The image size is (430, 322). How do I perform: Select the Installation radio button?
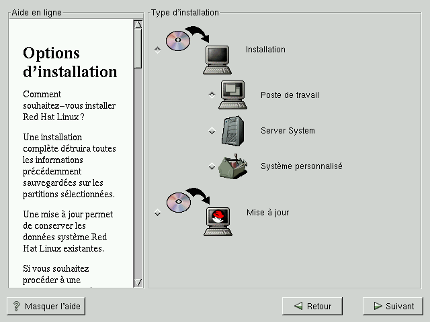click(158, 50)
